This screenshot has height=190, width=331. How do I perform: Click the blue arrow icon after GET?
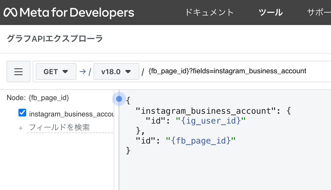tap(83, 71)
